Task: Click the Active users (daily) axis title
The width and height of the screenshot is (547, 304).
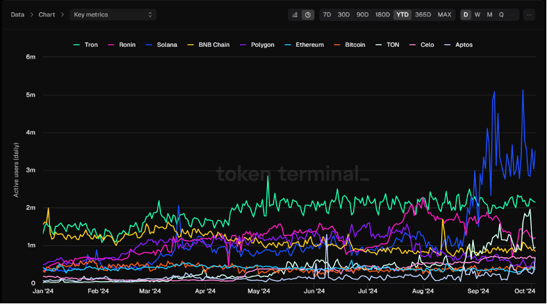Action: (16, 170)
